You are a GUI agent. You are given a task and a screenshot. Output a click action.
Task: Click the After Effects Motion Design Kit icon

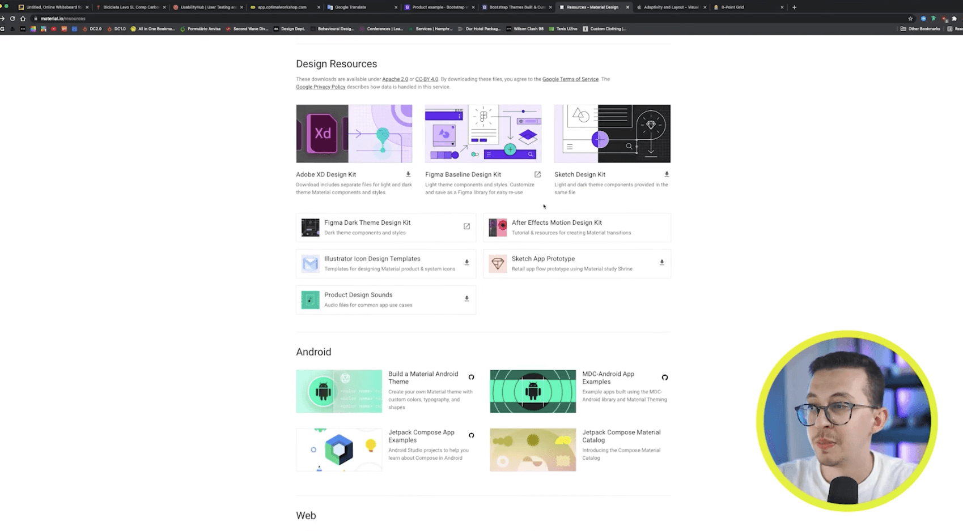point(498,228)
